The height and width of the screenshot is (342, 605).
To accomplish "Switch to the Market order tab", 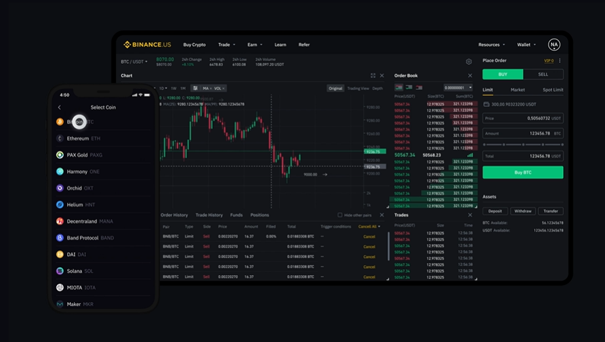I will (518, 90).
